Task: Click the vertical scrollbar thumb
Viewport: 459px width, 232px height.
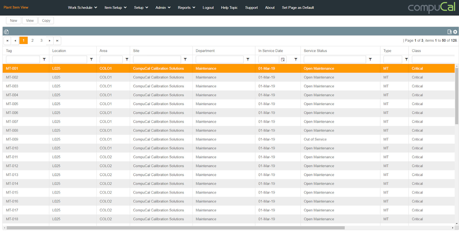Action: (457, 96)
